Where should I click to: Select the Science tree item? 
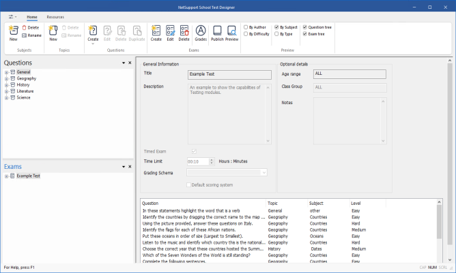(23, 97)
